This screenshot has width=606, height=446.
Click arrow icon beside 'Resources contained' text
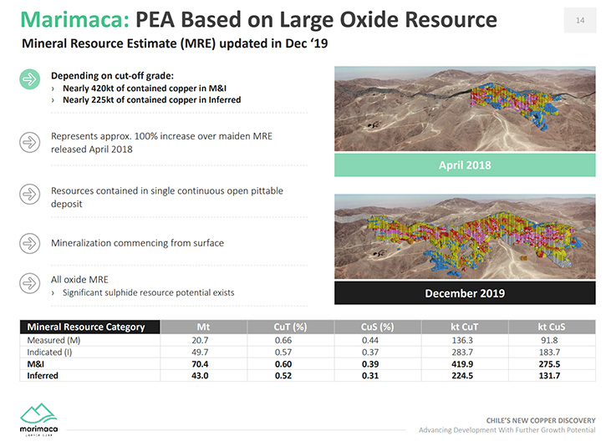tap(30, 194)
